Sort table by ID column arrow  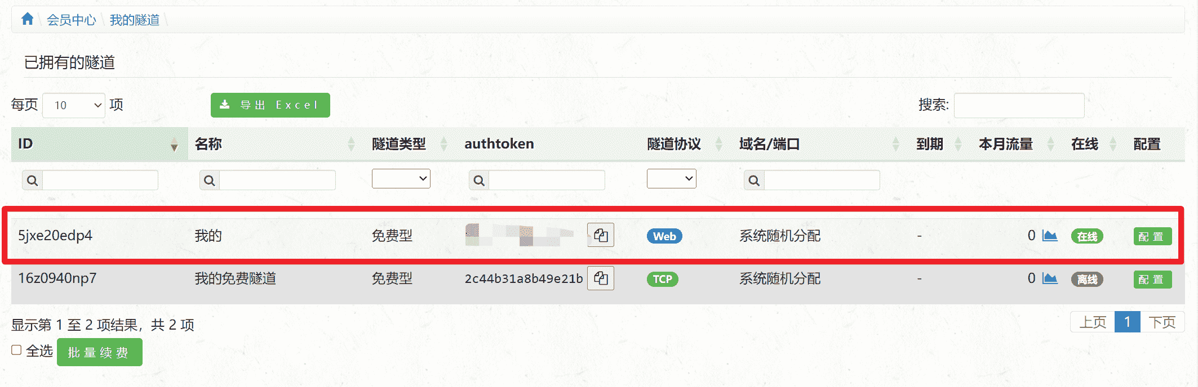pos(174,145)
